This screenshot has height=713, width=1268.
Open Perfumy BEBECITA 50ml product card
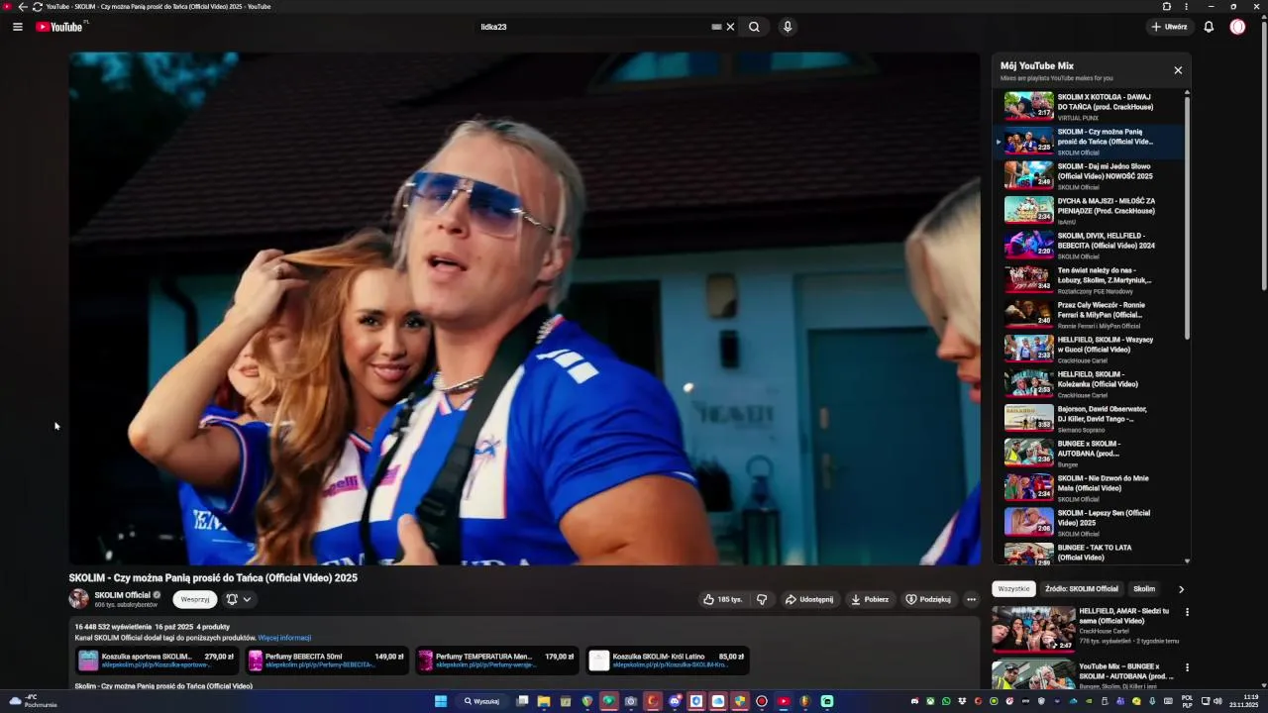tap(326, 661)
